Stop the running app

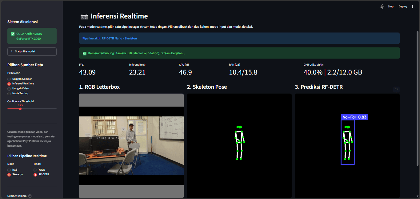(390, 6)
